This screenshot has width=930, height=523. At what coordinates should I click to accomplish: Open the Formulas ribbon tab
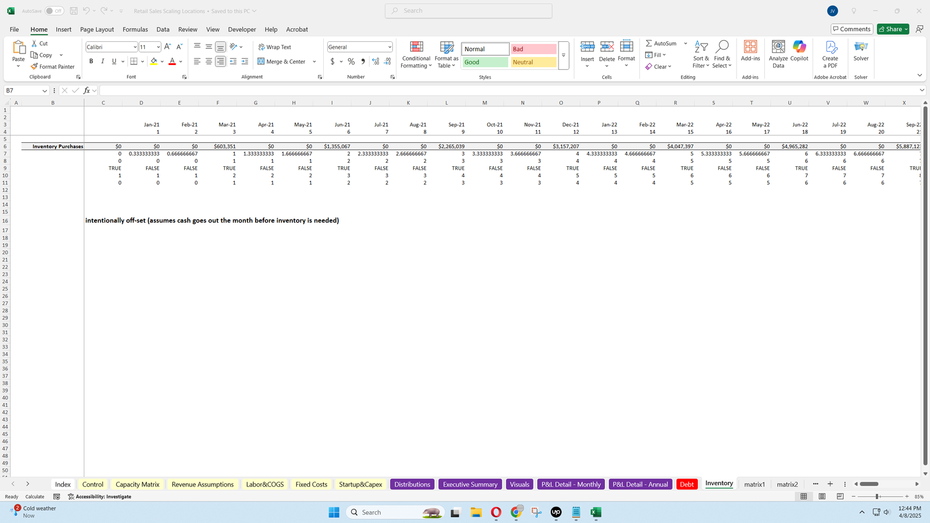point(135,30)
